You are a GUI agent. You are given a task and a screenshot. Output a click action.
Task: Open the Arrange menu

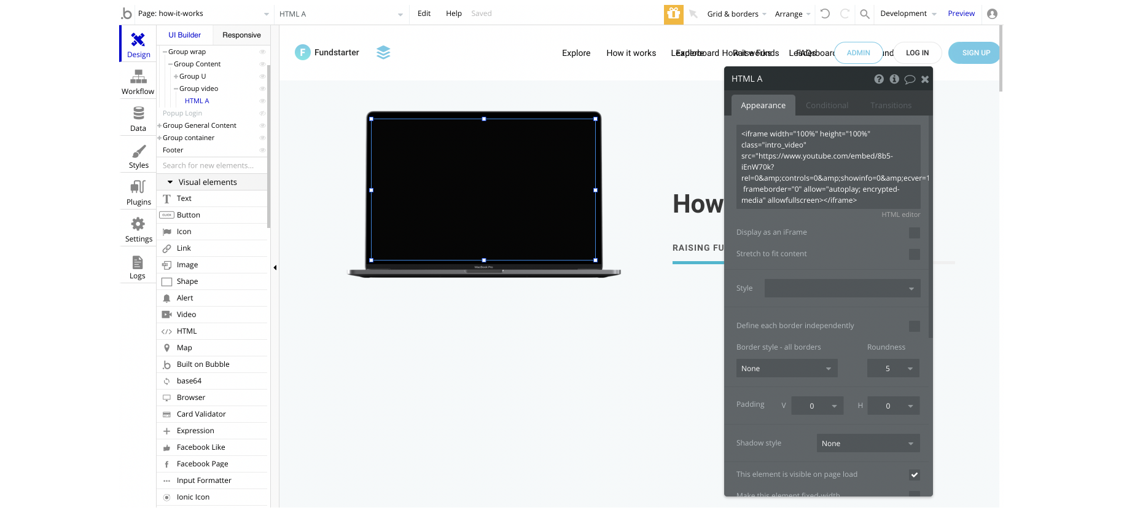point(792,14)
